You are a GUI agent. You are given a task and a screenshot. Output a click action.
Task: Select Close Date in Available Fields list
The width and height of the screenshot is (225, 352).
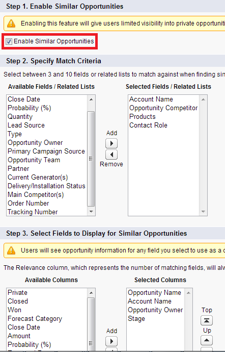click(x=24, y=99)
